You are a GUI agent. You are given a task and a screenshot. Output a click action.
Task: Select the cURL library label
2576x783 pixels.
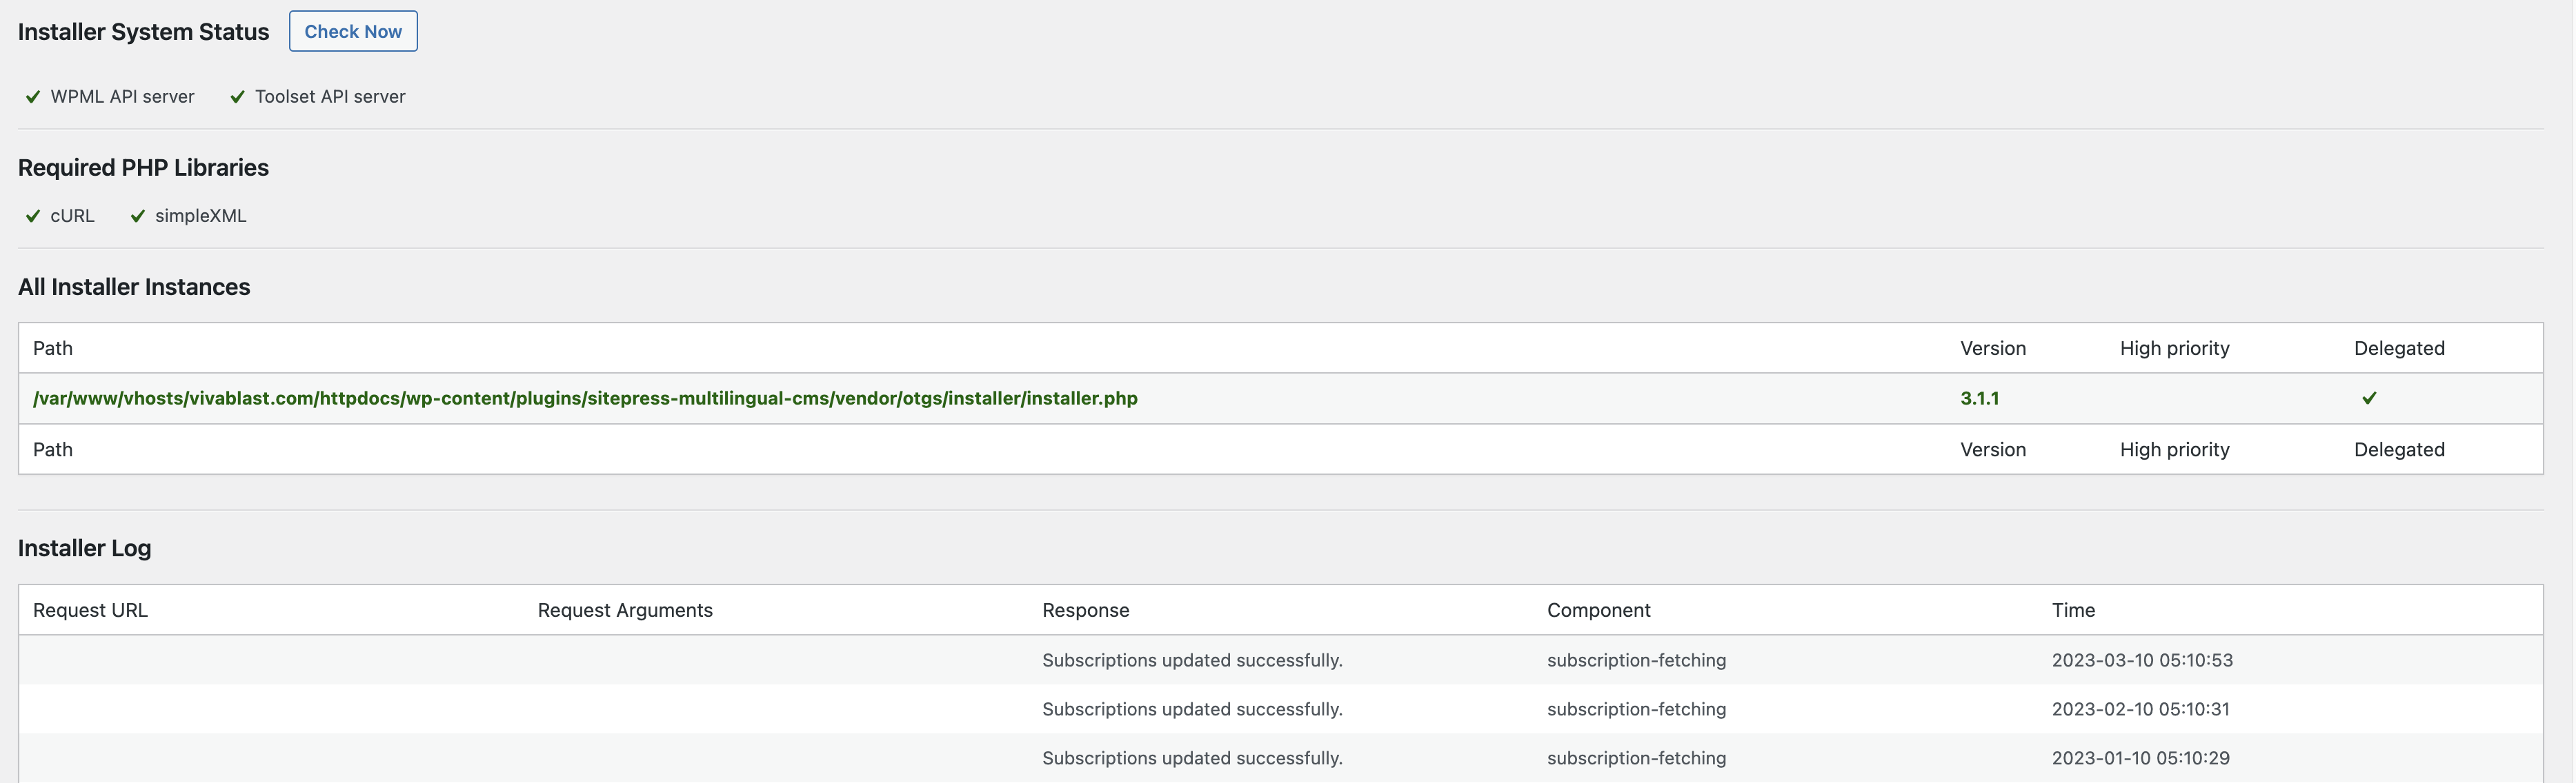(73, 216)
